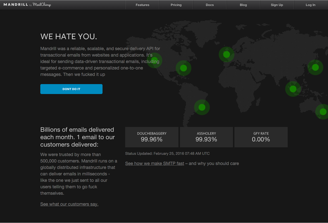Select the green map marker near Australia

pyautogui.click(x=323, y=112)
